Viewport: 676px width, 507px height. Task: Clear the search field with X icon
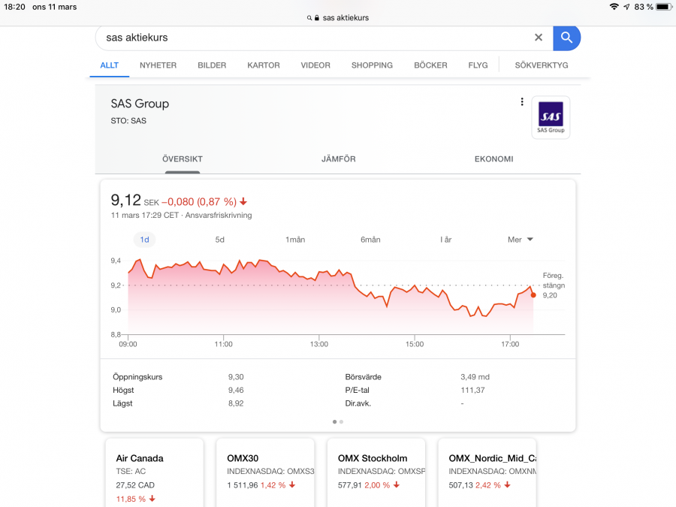(x=539, y=38)
